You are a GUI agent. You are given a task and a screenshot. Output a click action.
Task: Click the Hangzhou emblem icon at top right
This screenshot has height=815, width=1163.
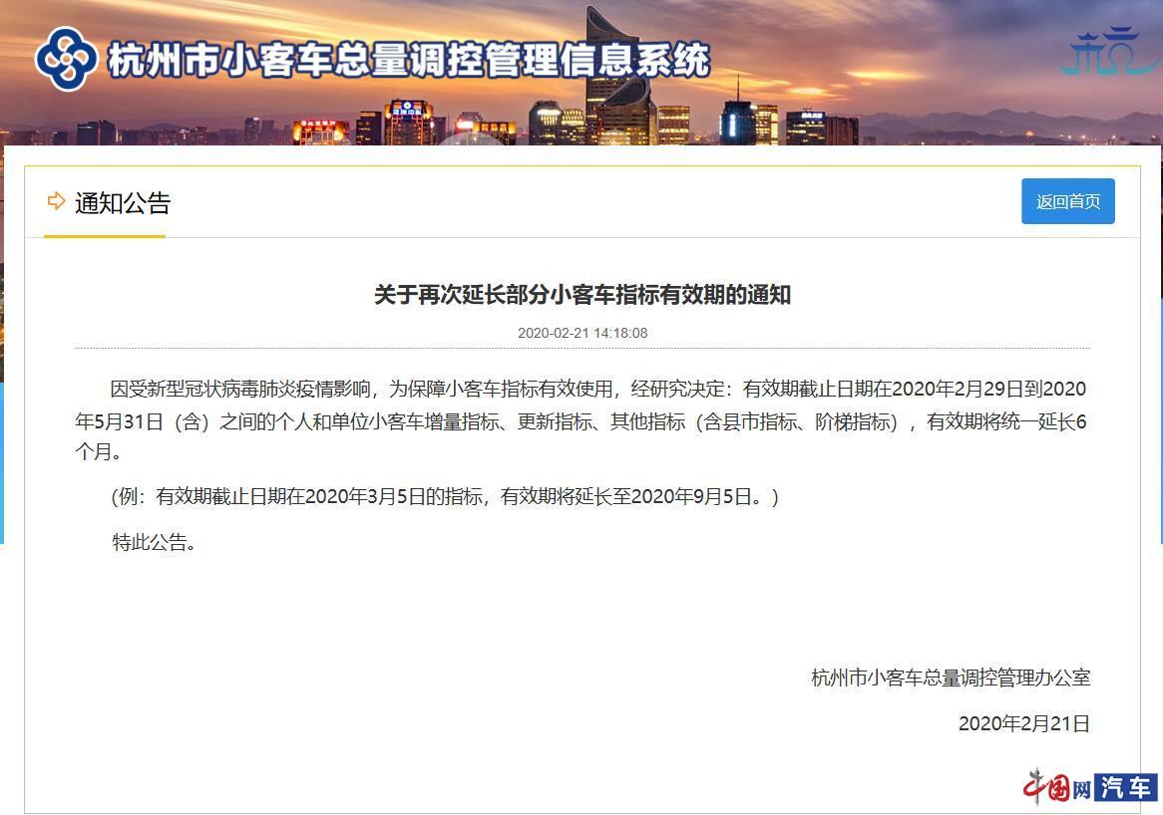click(1109, 51)
